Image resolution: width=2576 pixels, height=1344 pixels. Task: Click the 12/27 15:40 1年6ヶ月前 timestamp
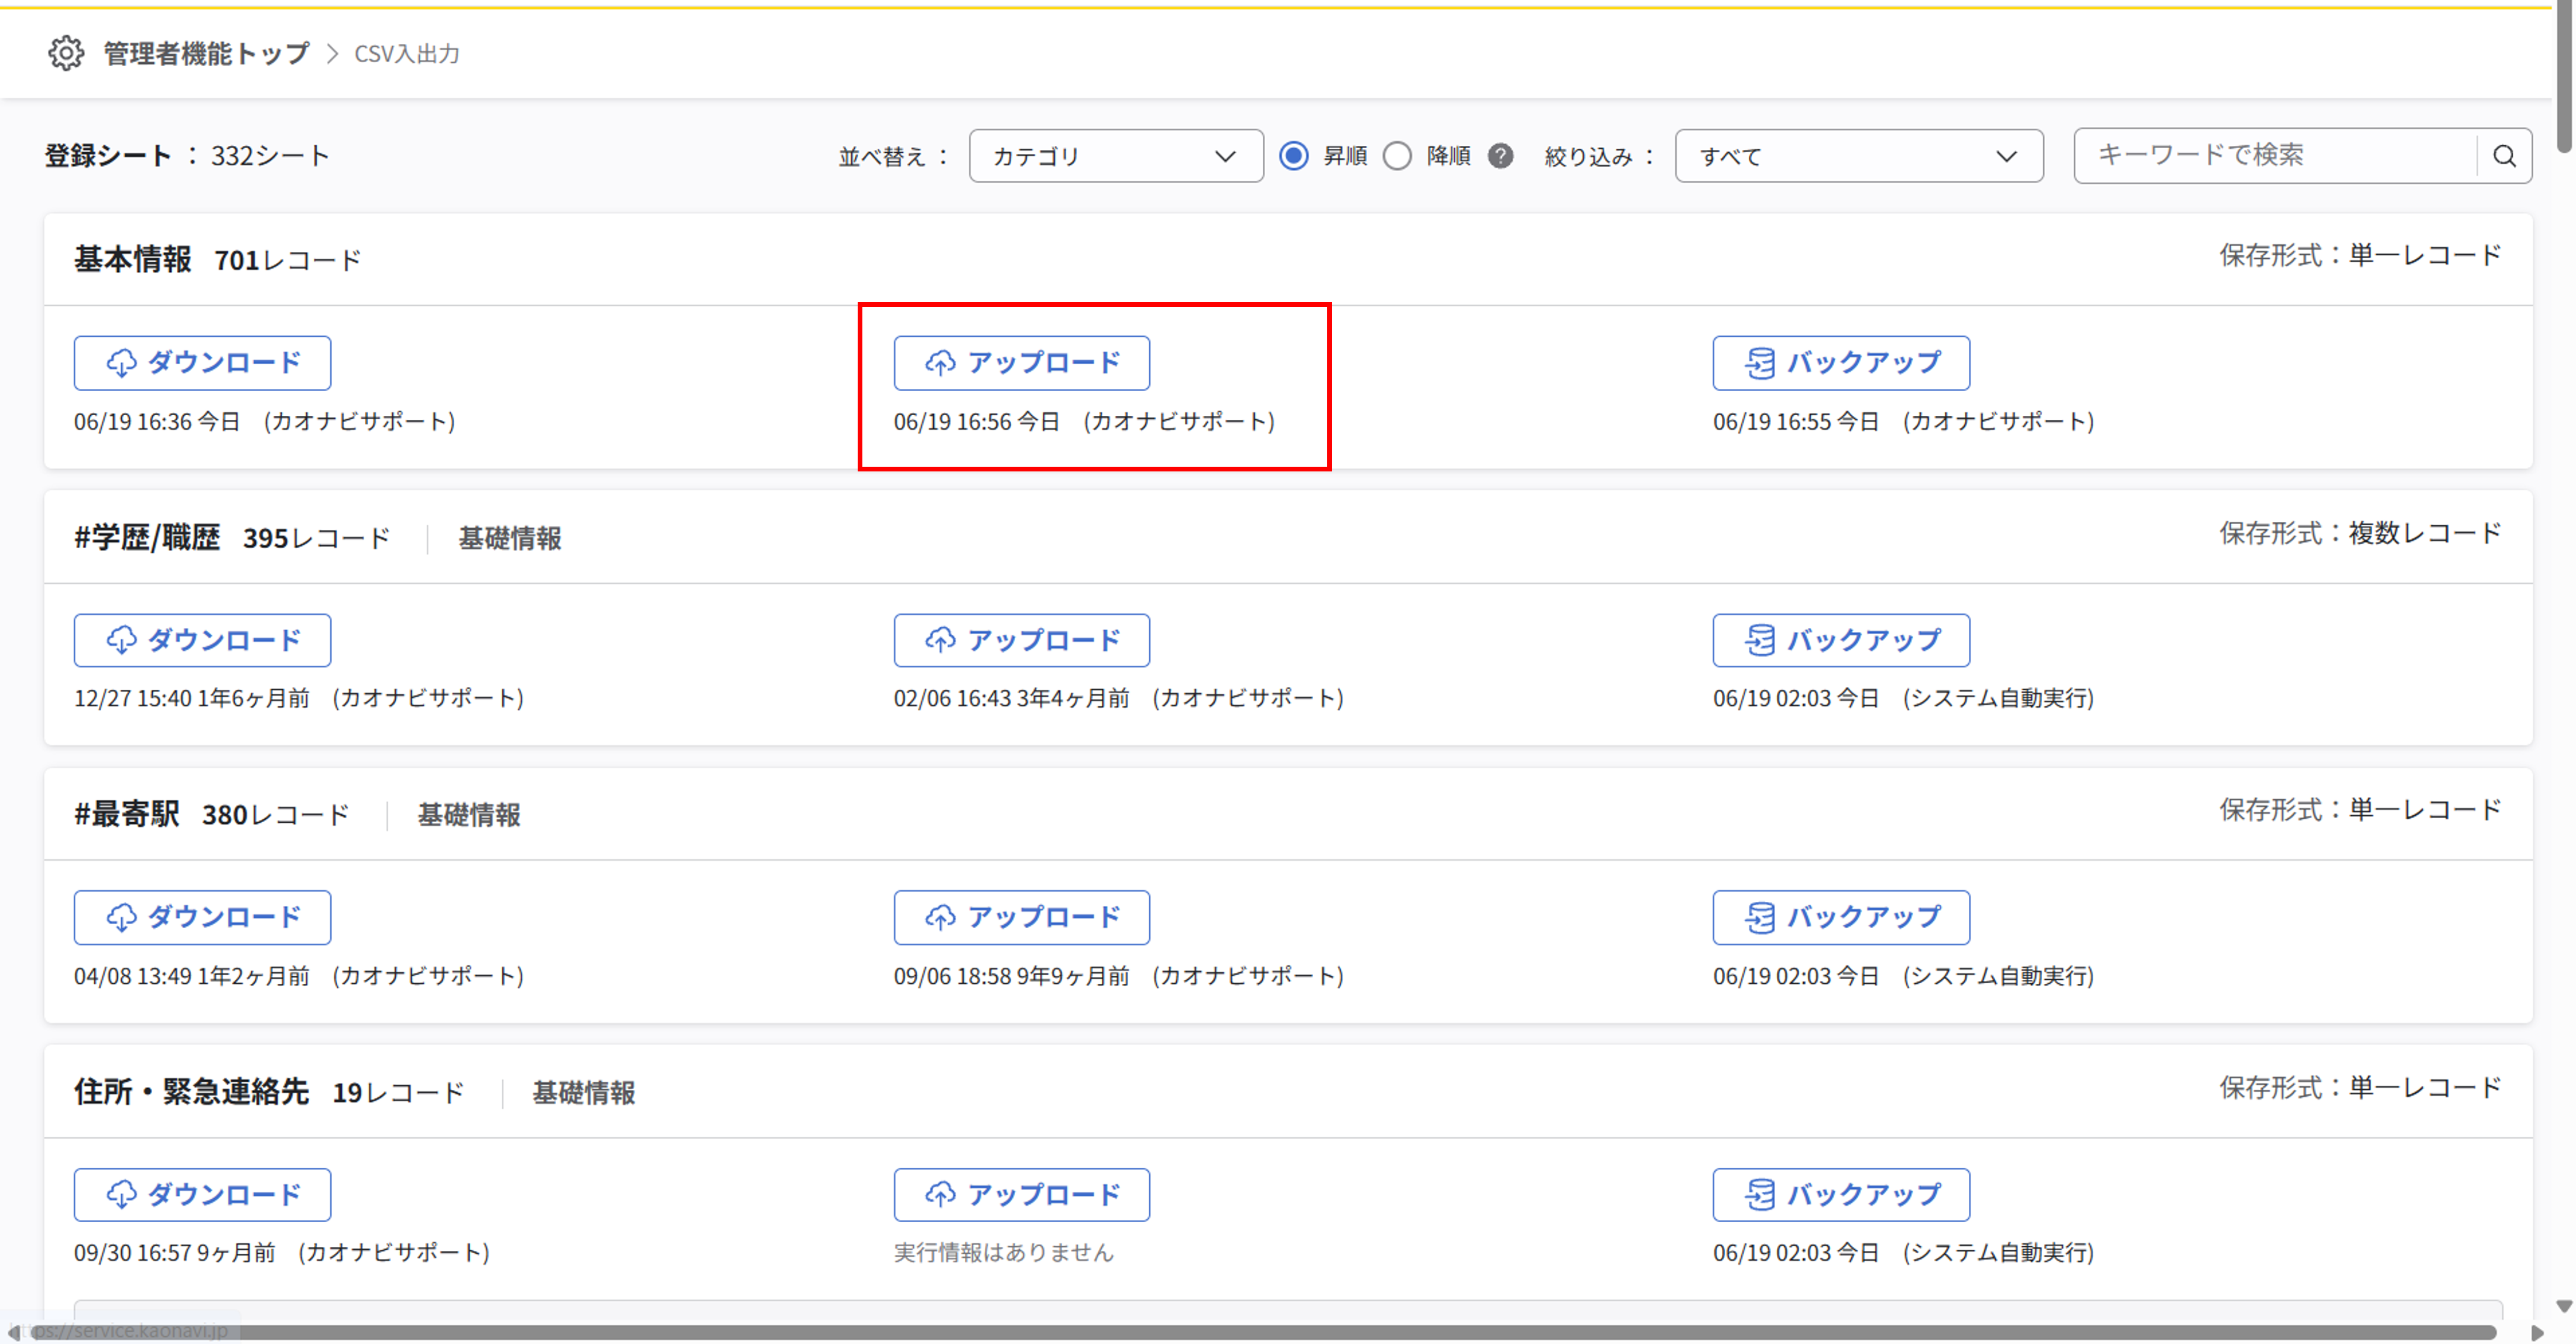(192, 698)
